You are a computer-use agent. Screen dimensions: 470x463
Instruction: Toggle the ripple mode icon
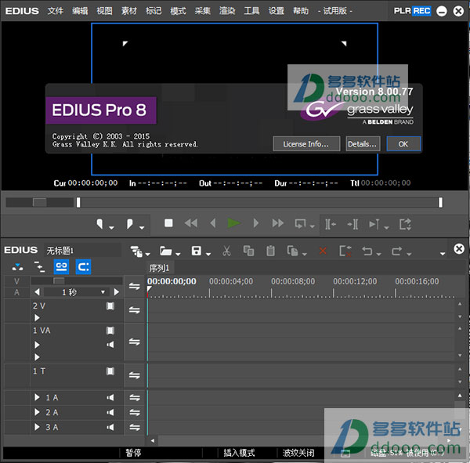tap(39, 266)
